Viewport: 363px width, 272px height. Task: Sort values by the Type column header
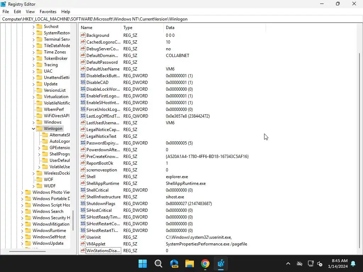pos(142,28)
